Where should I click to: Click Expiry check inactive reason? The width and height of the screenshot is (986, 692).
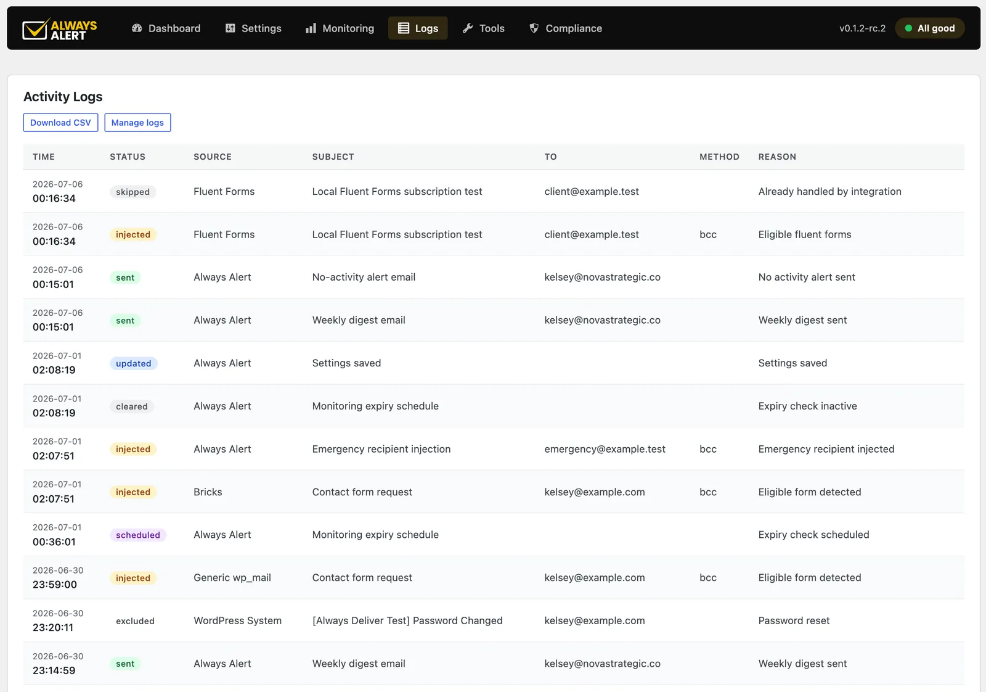pyautogui.click(x=807, y=406)
